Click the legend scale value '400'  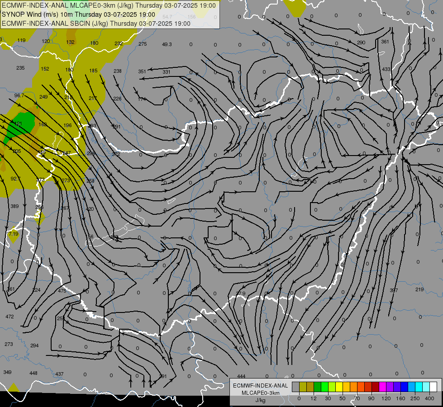tap(429, 398)
